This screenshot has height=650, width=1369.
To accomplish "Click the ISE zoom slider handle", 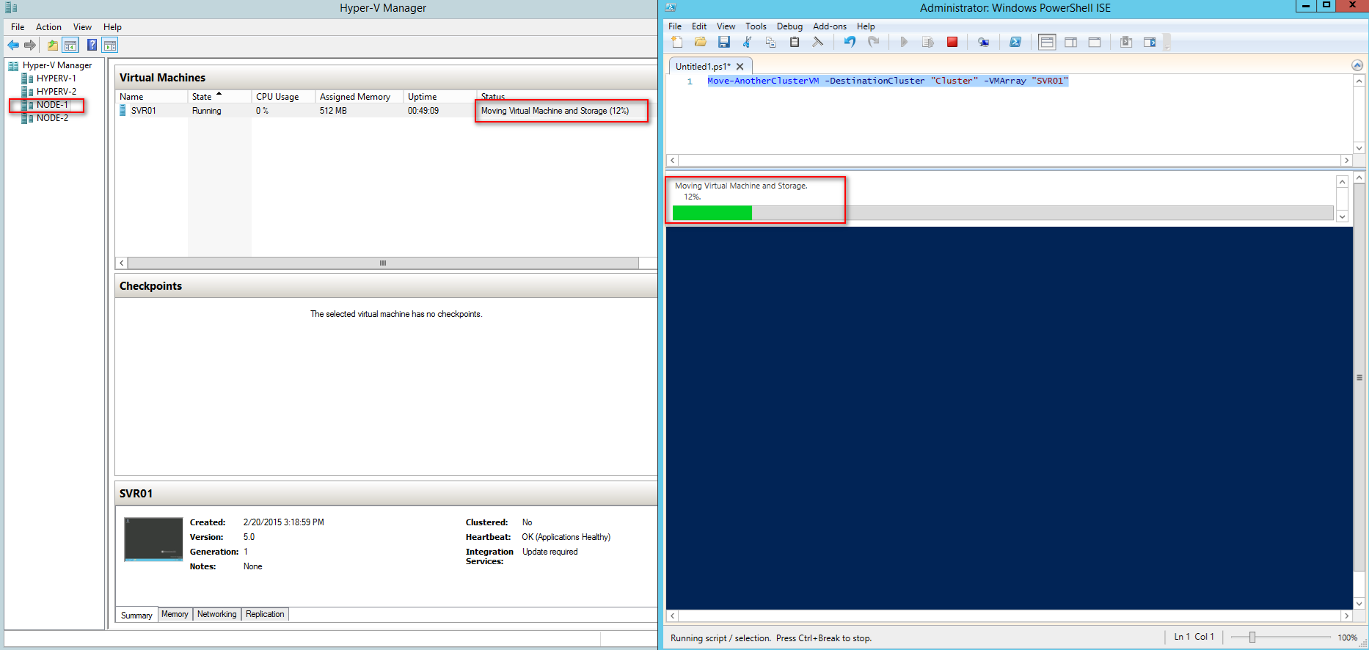I will coord(1252,637).
